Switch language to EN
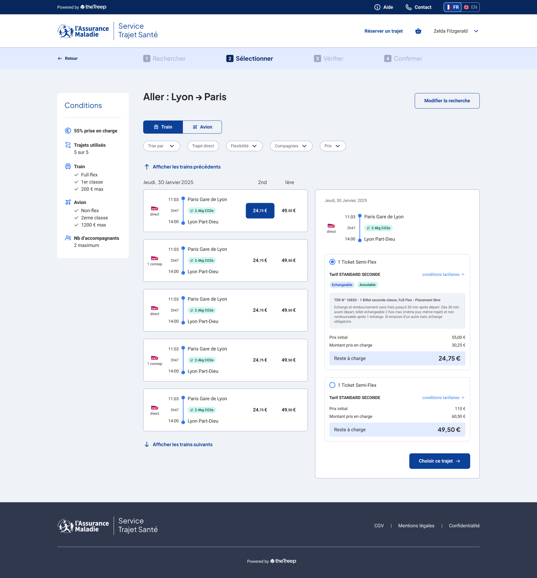The image size is (537, 578). pos(470,7)
